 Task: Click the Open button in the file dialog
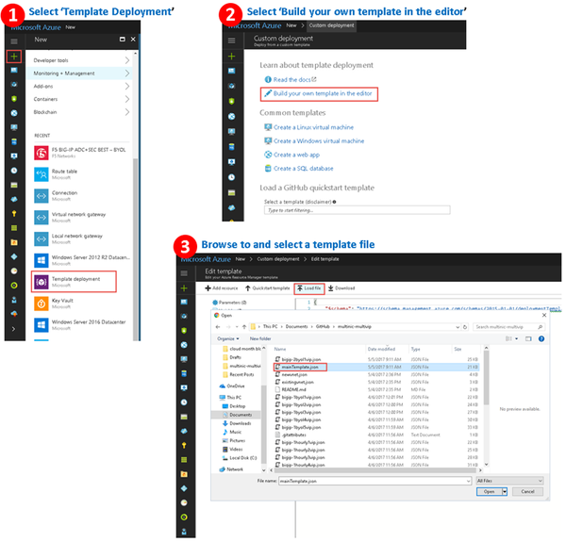point(489,492)
